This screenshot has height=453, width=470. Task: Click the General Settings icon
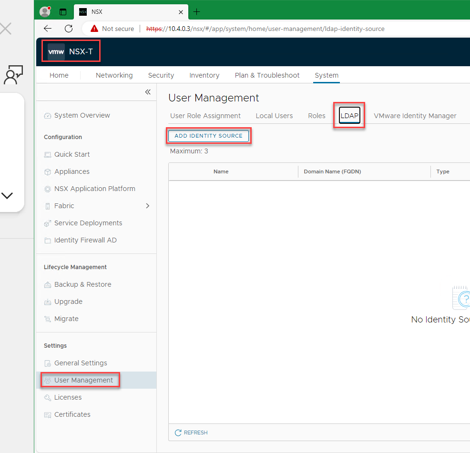point(48,363)
